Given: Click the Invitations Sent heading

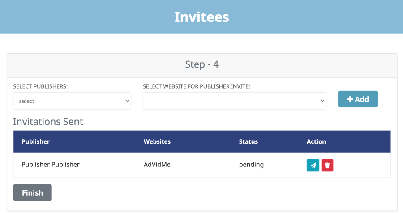Looking at the screenshot, I should [x=48, y=122].
